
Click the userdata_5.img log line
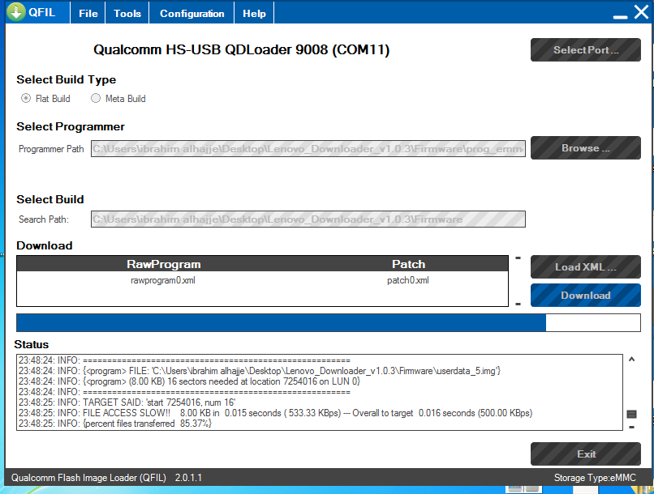point(260,371)
